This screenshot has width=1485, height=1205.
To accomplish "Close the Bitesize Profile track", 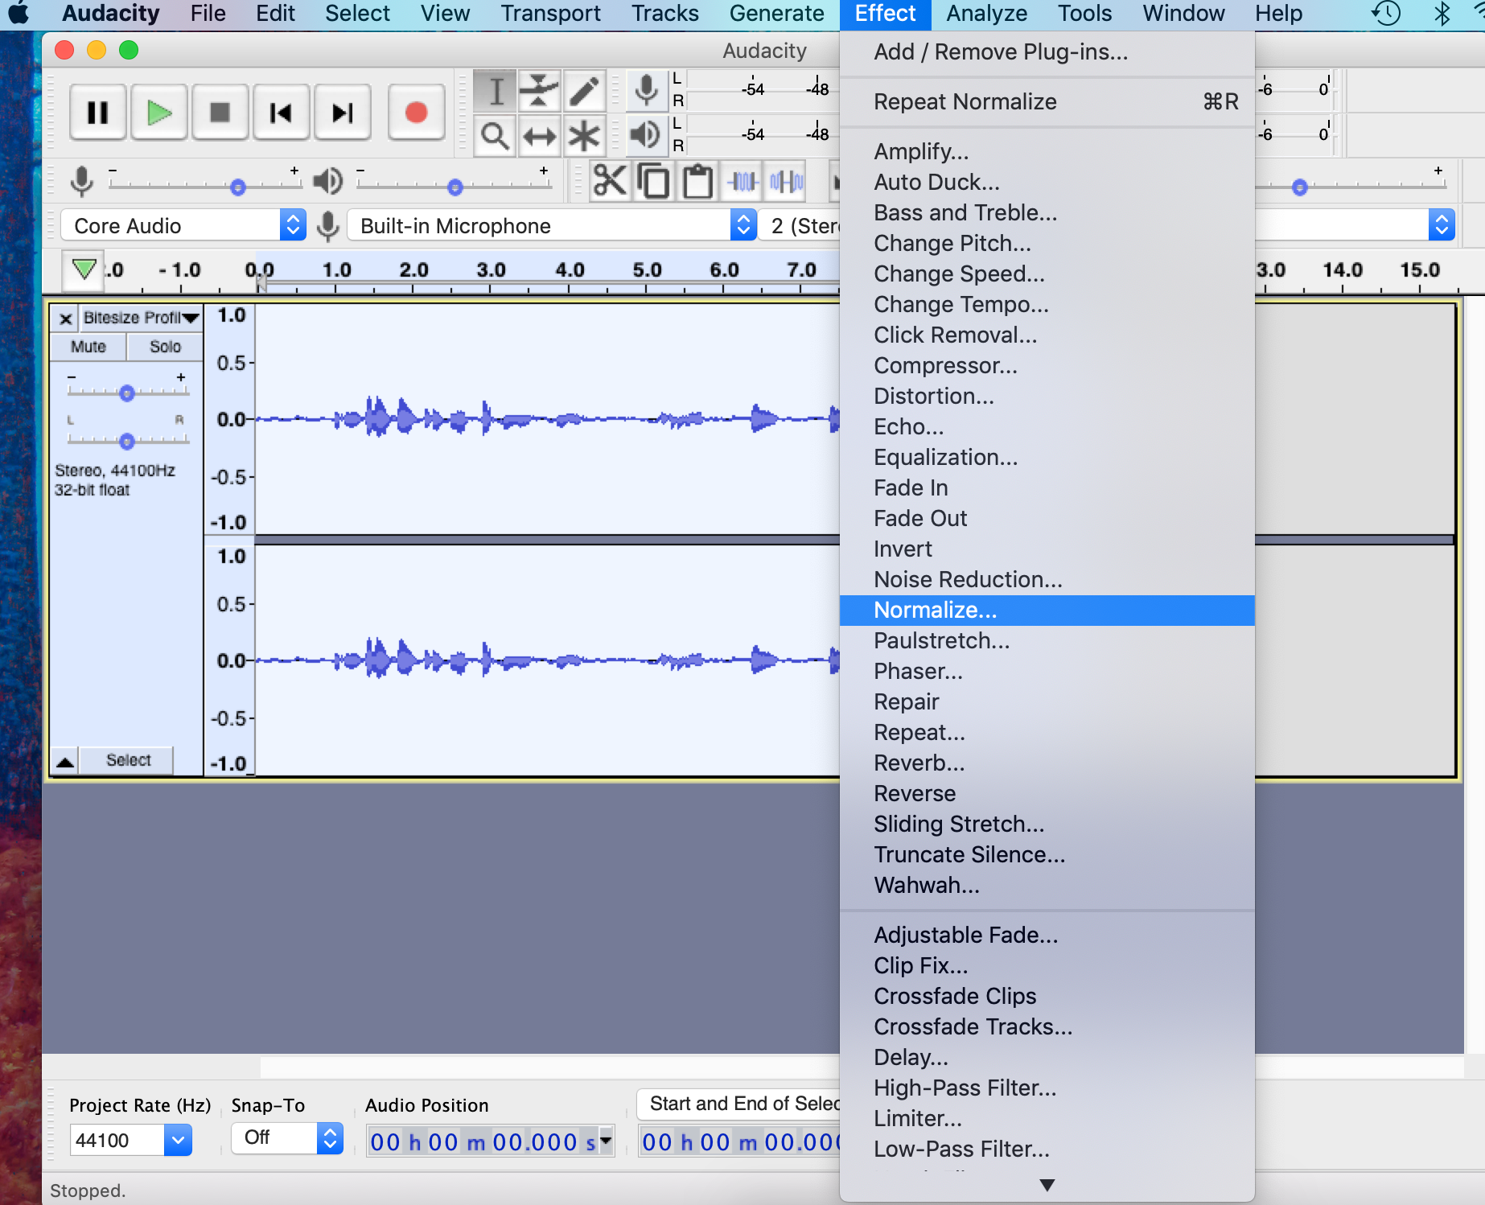I will point(66,319).
